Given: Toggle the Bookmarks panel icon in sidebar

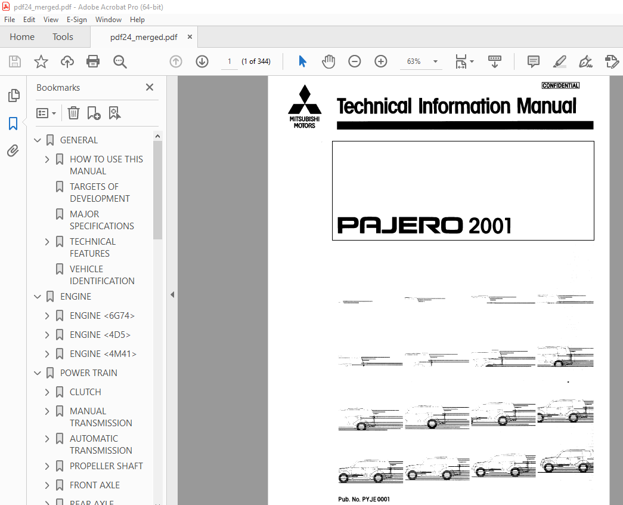Looking at the screenshot, I should tap(13, 124).
